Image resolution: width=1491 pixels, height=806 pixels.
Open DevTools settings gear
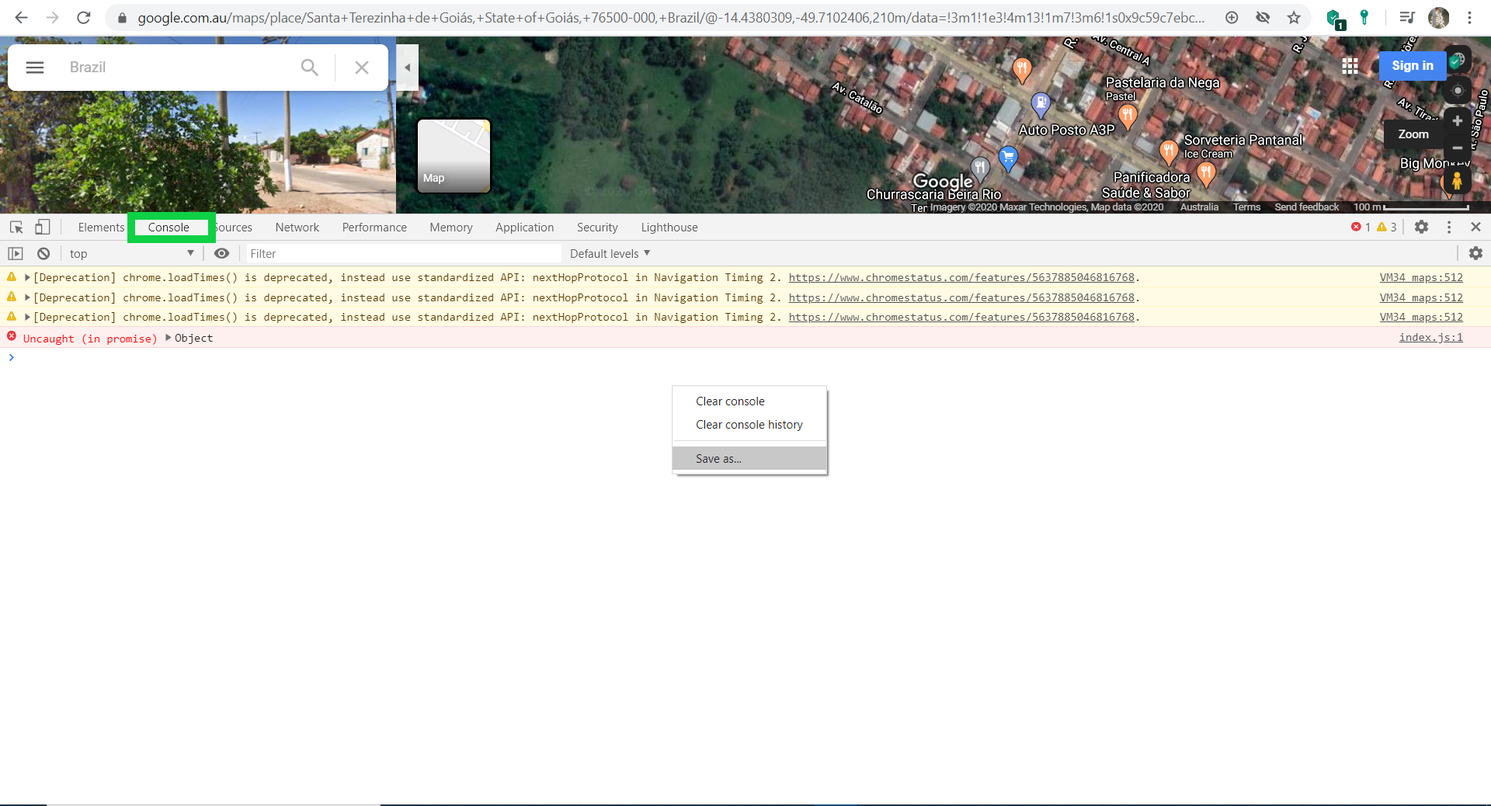point(1421,228)
